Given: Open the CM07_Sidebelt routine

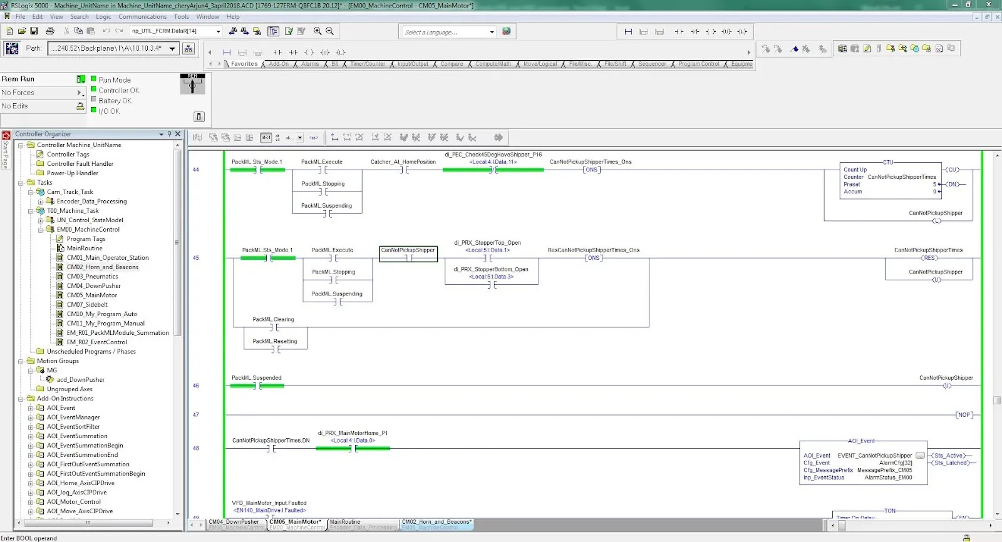Looking at the screenshot, I should pyautogui.click(x=87, y=305).
